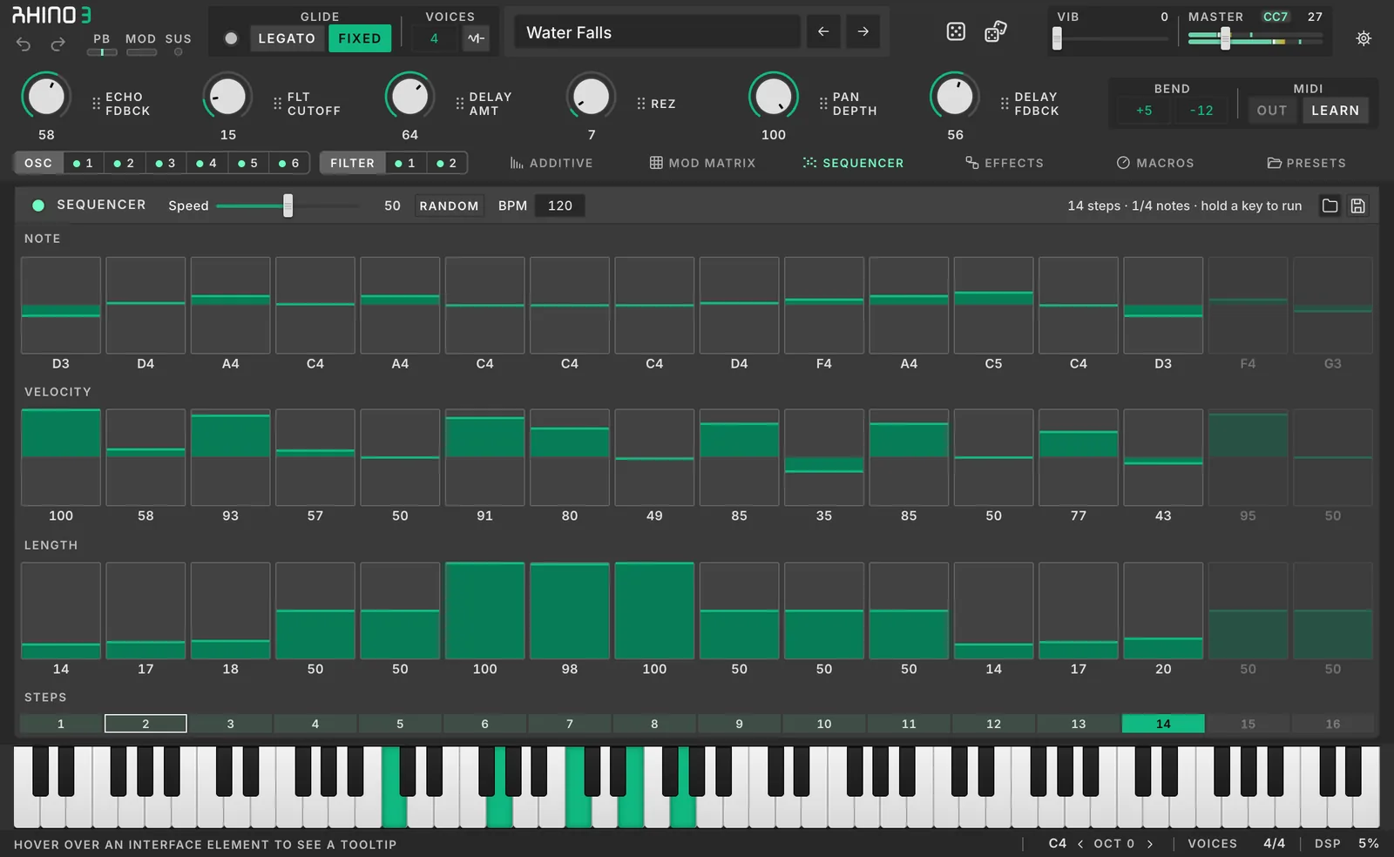Select step 14 in the STEPS row
Image resolution: width=1394 pixels, height=857 pixels.
1163,724
